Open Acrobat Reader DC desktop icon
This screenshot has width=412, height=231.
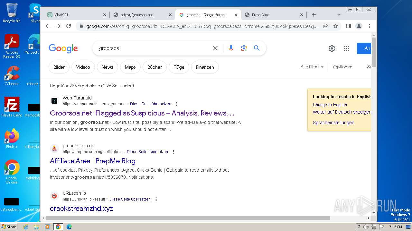[x=12, y=46]
